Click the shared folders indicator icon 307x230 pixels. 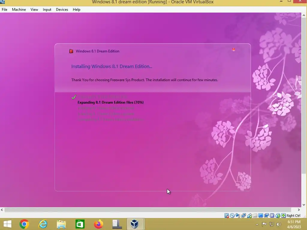pyautogui.click(x=255, y=216)
